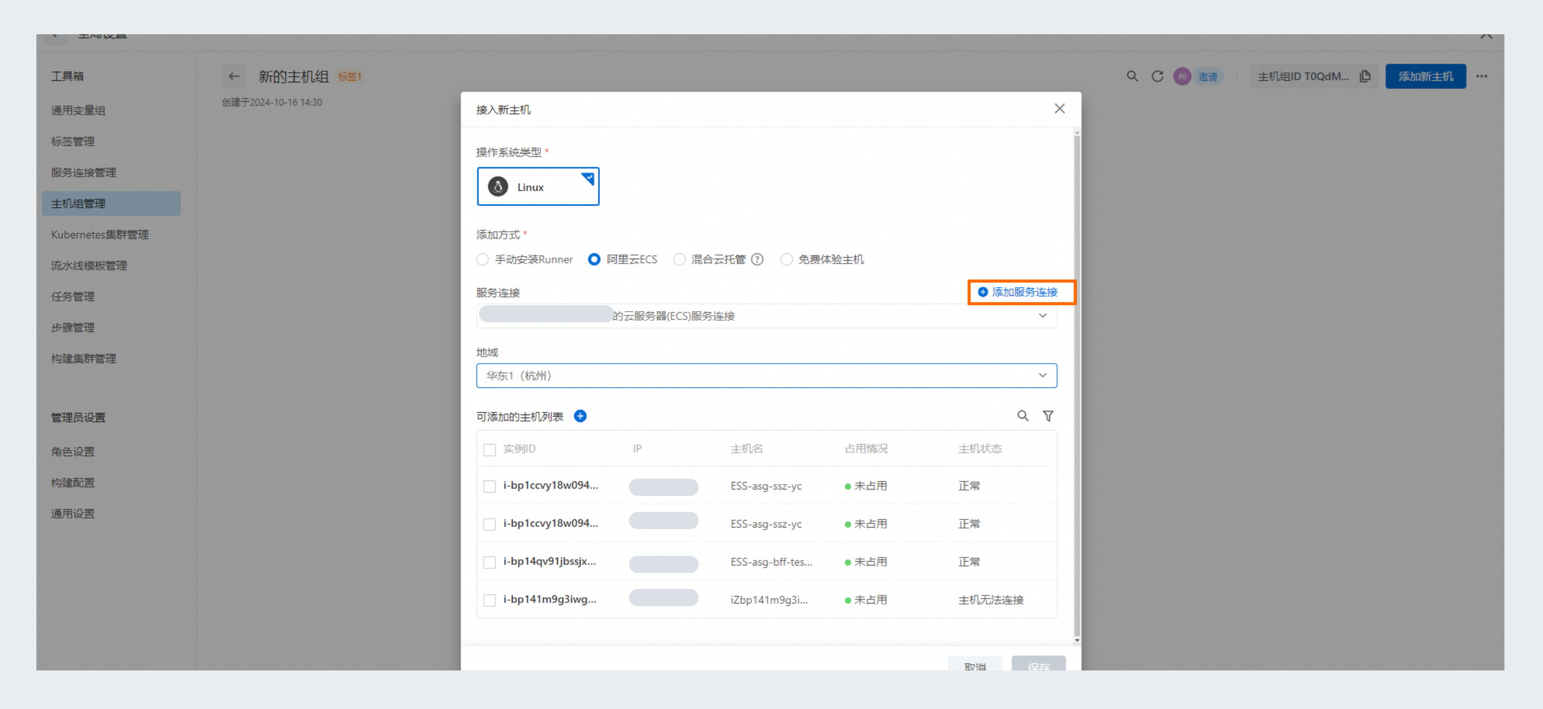Click 正常 status in ESS-asg-bff-tes row
The height and width of the screenshot is (709, 1543).
[969, 562]
